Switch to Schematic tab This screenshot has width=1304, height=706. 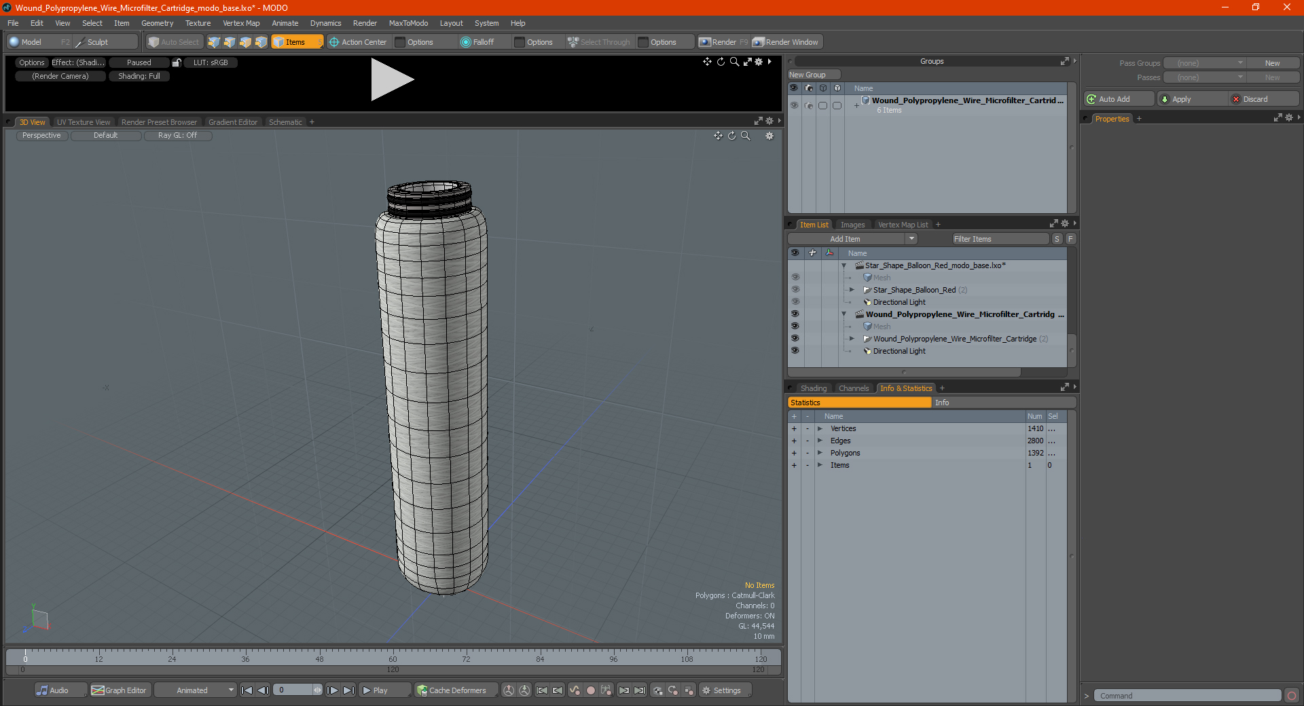[285, 122]
